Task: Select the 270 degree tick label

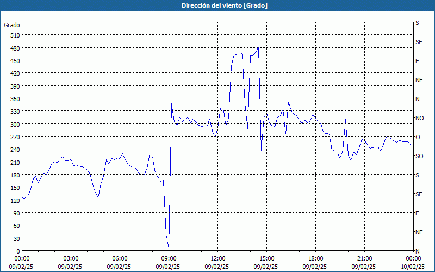Action: 16,137
